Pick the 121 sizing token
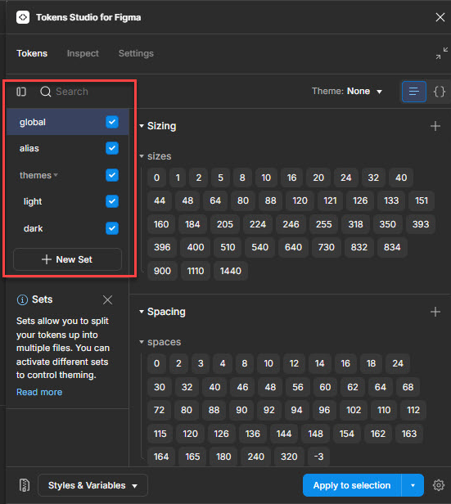This screenshot has width=451, height=504. click(330, 200)
